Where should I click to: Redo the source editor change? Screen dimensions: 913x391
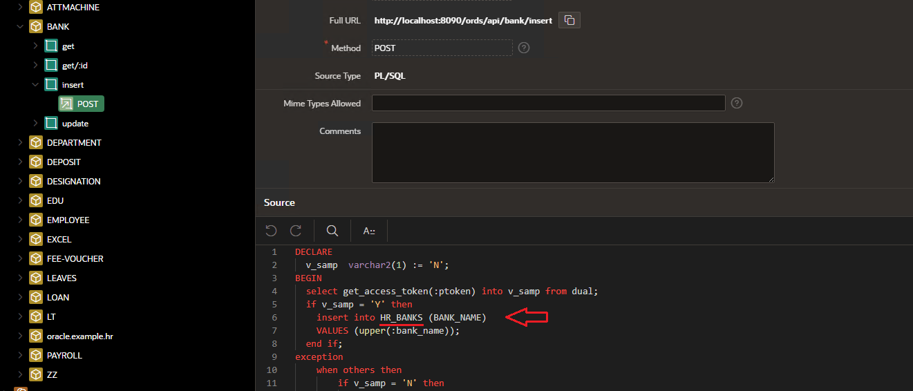[296, 231]
